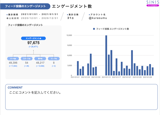Screen dimensions: 160x115
Task: Click the エンゲージメント数 page title
Action: point(72,6)
